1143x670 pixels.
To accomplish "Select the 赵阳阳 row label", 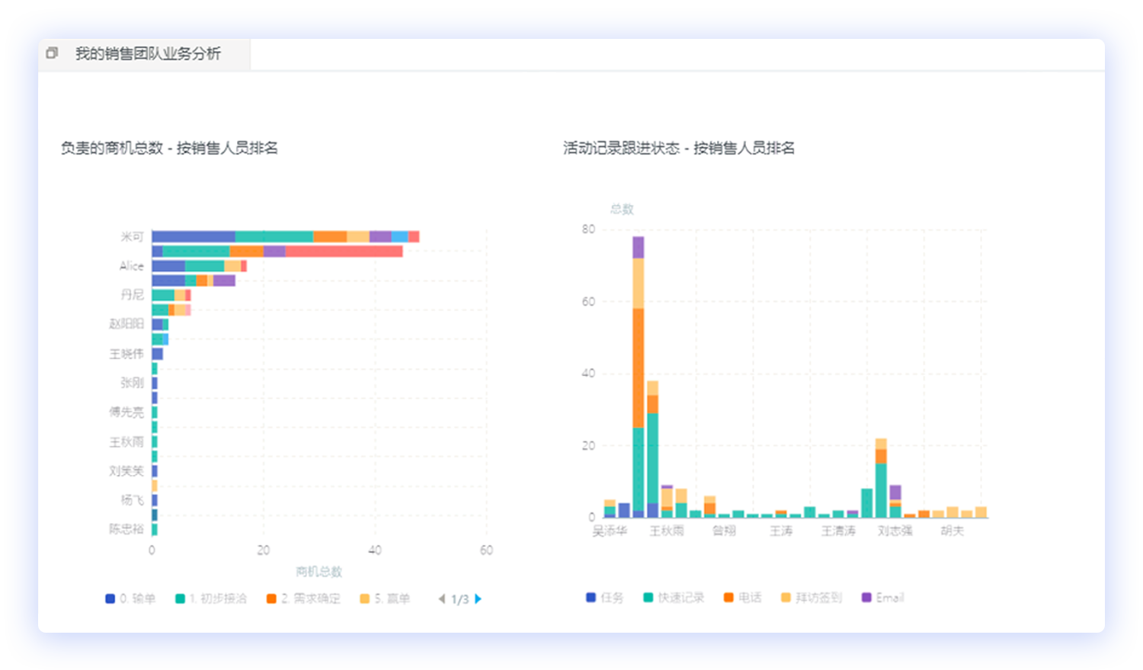I will (x=126, y=324).
